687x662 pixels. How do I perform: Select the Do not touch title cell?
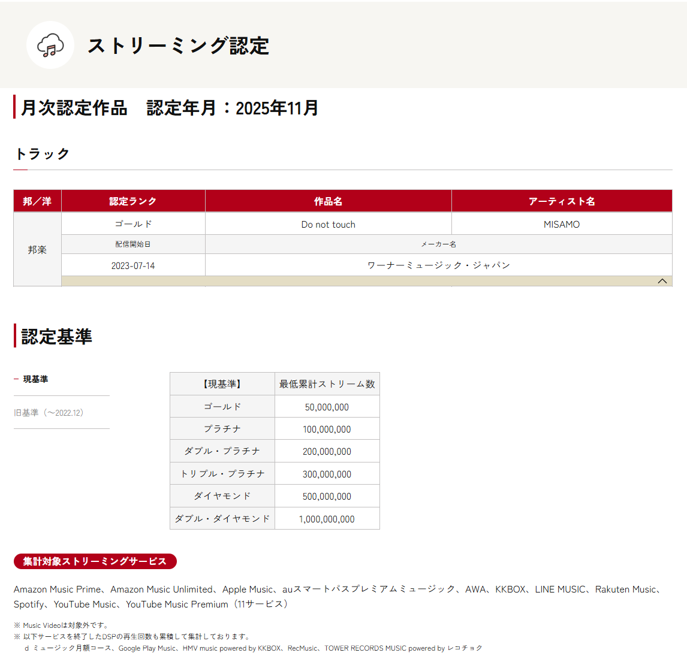click(328, 224)
